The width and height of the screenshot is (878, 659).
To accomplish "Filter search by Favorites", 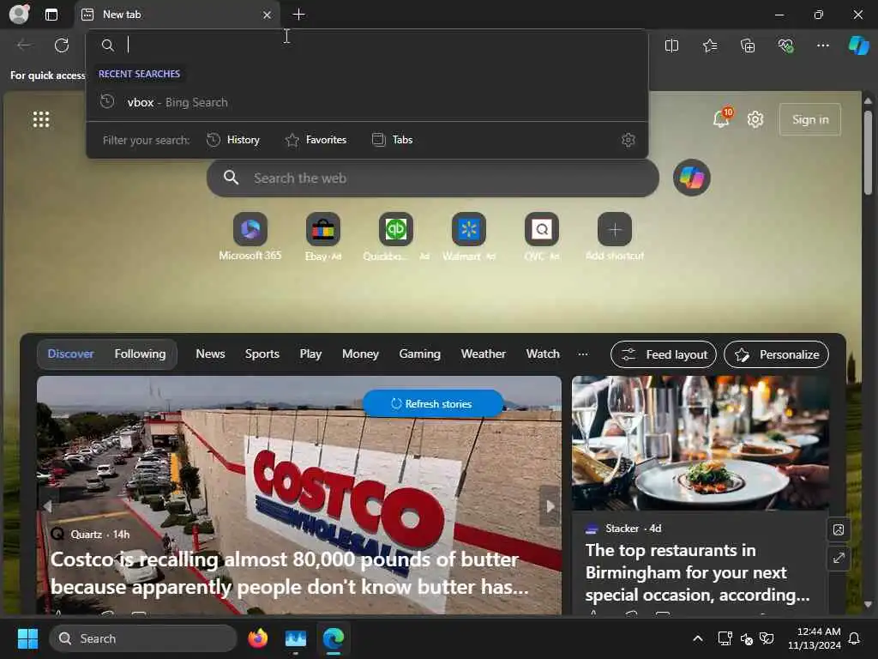I will pos(316,140).
